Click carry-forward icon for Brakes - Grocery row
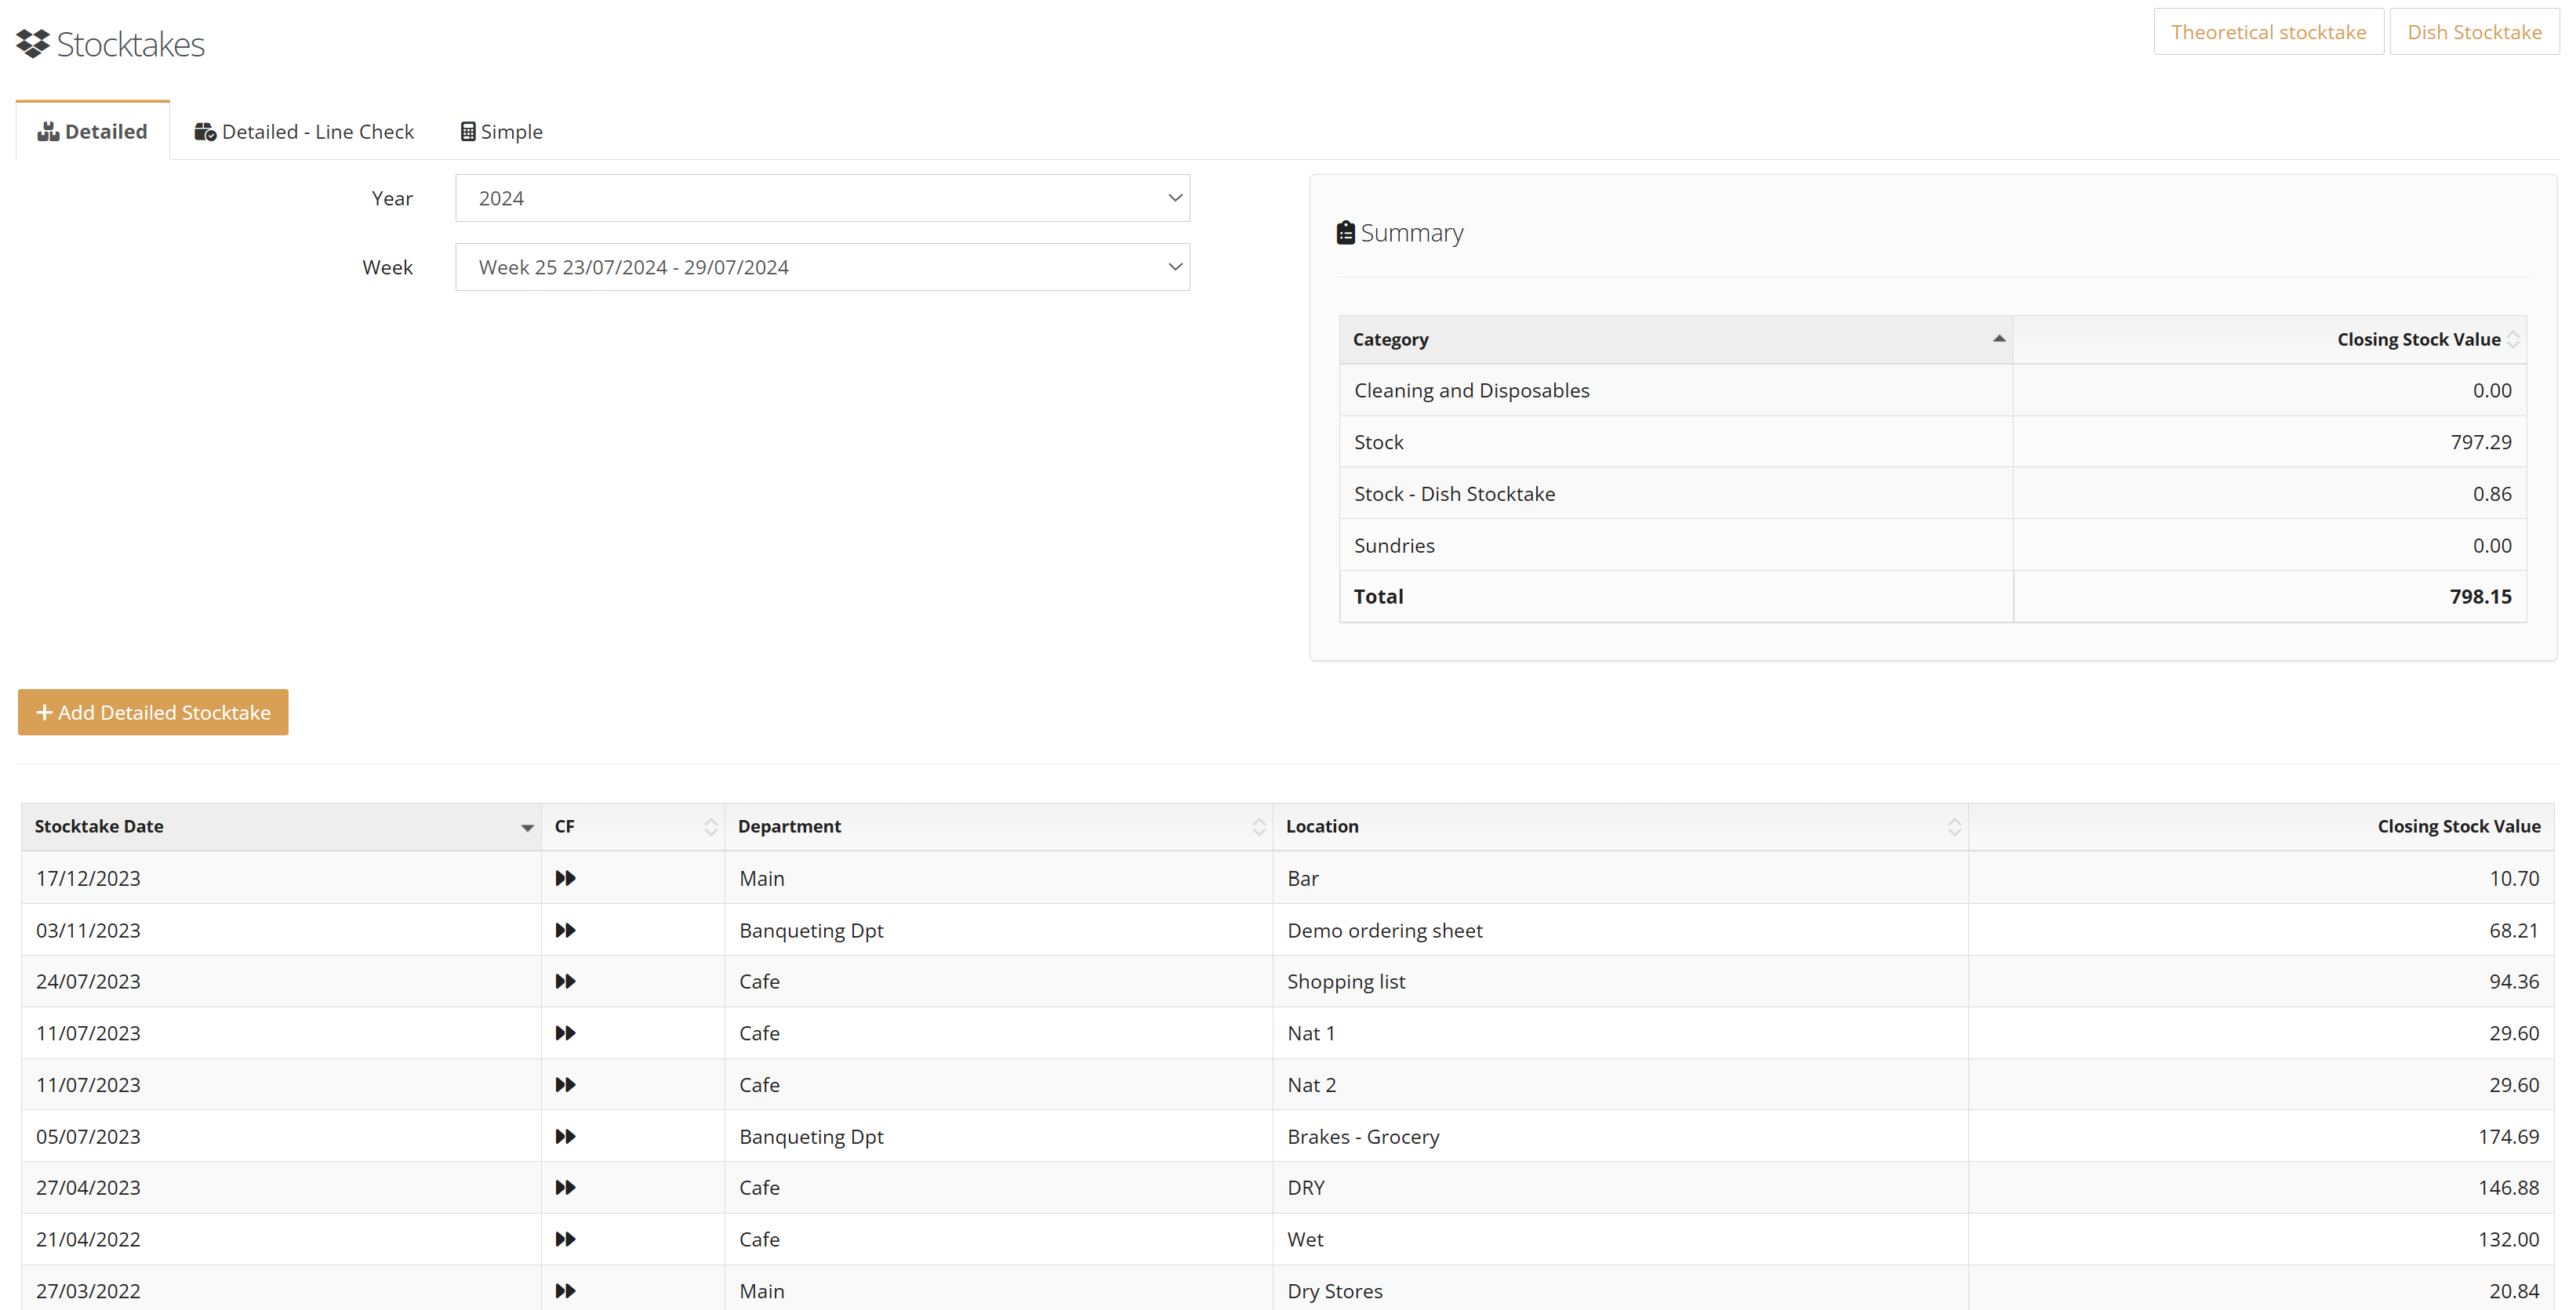 [x=565, y=1136]
